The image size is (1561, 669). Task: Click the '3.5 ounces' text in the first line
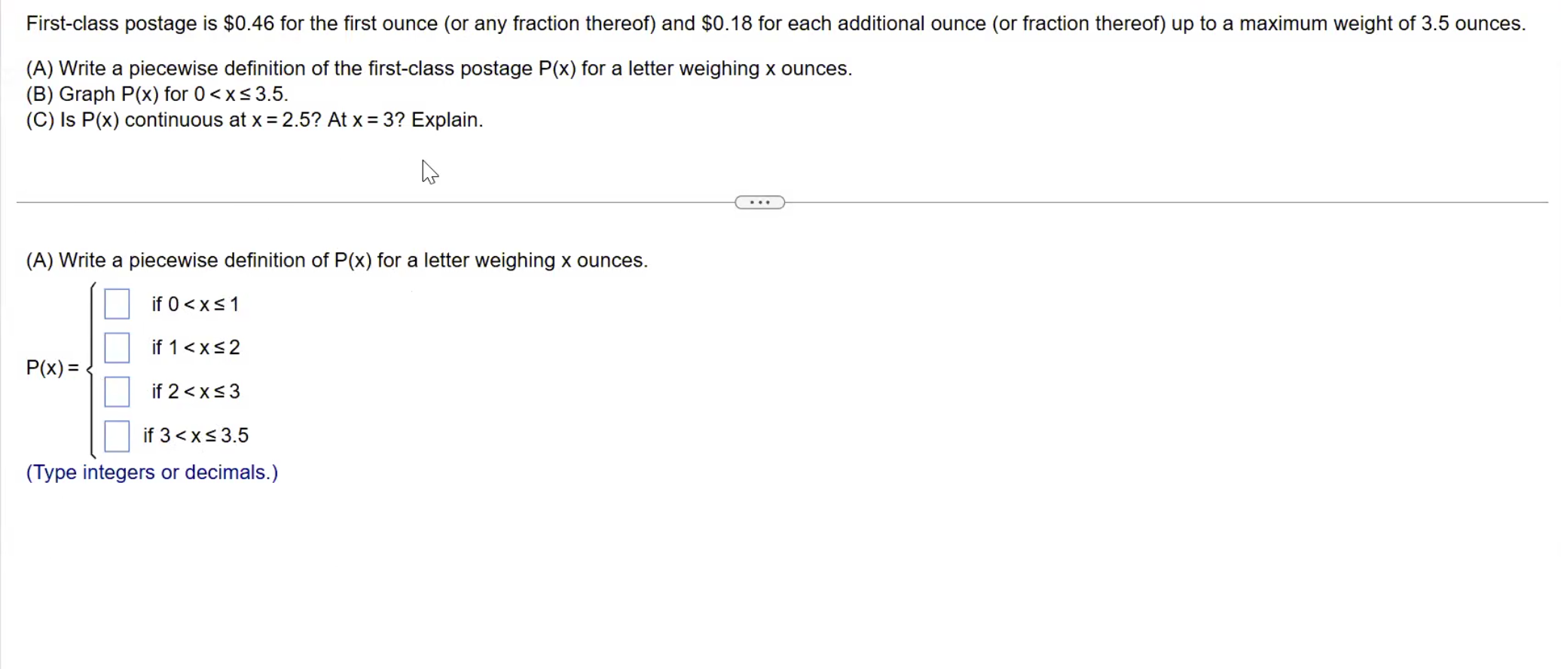(1473, 23)
